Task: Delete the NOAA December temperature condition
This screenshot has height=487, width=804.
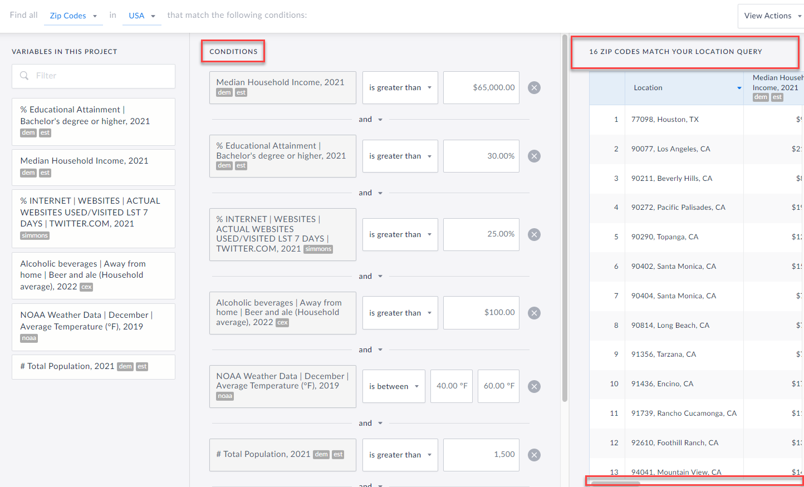Action: click(534, 387)
